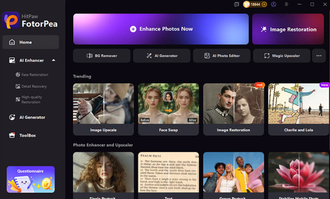Open the Face Swap trending card
The height and width of the screenshot is (199, 330).
169,109
